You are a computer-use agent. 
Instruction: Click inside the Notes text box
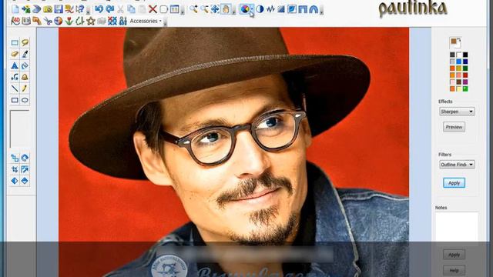tap(457, 226)
